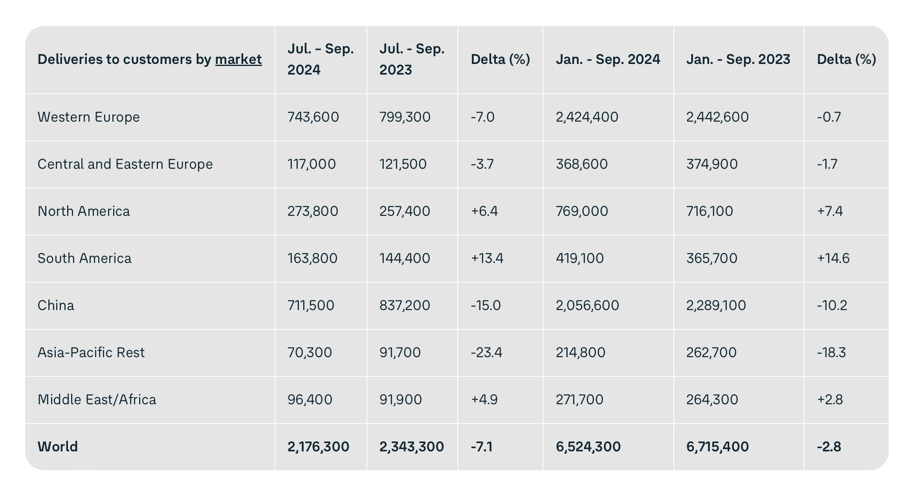Select the "Asia-Pacific Rest" row label
Image resolution: width=917 pixels, height=482 pixels.
pos(91,352)
